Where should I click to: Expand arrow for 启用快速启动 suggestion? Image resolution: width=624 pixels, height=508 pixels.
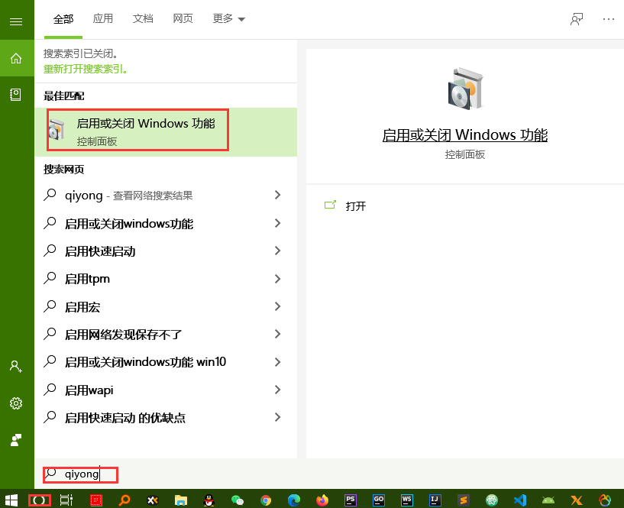(277, 251)
